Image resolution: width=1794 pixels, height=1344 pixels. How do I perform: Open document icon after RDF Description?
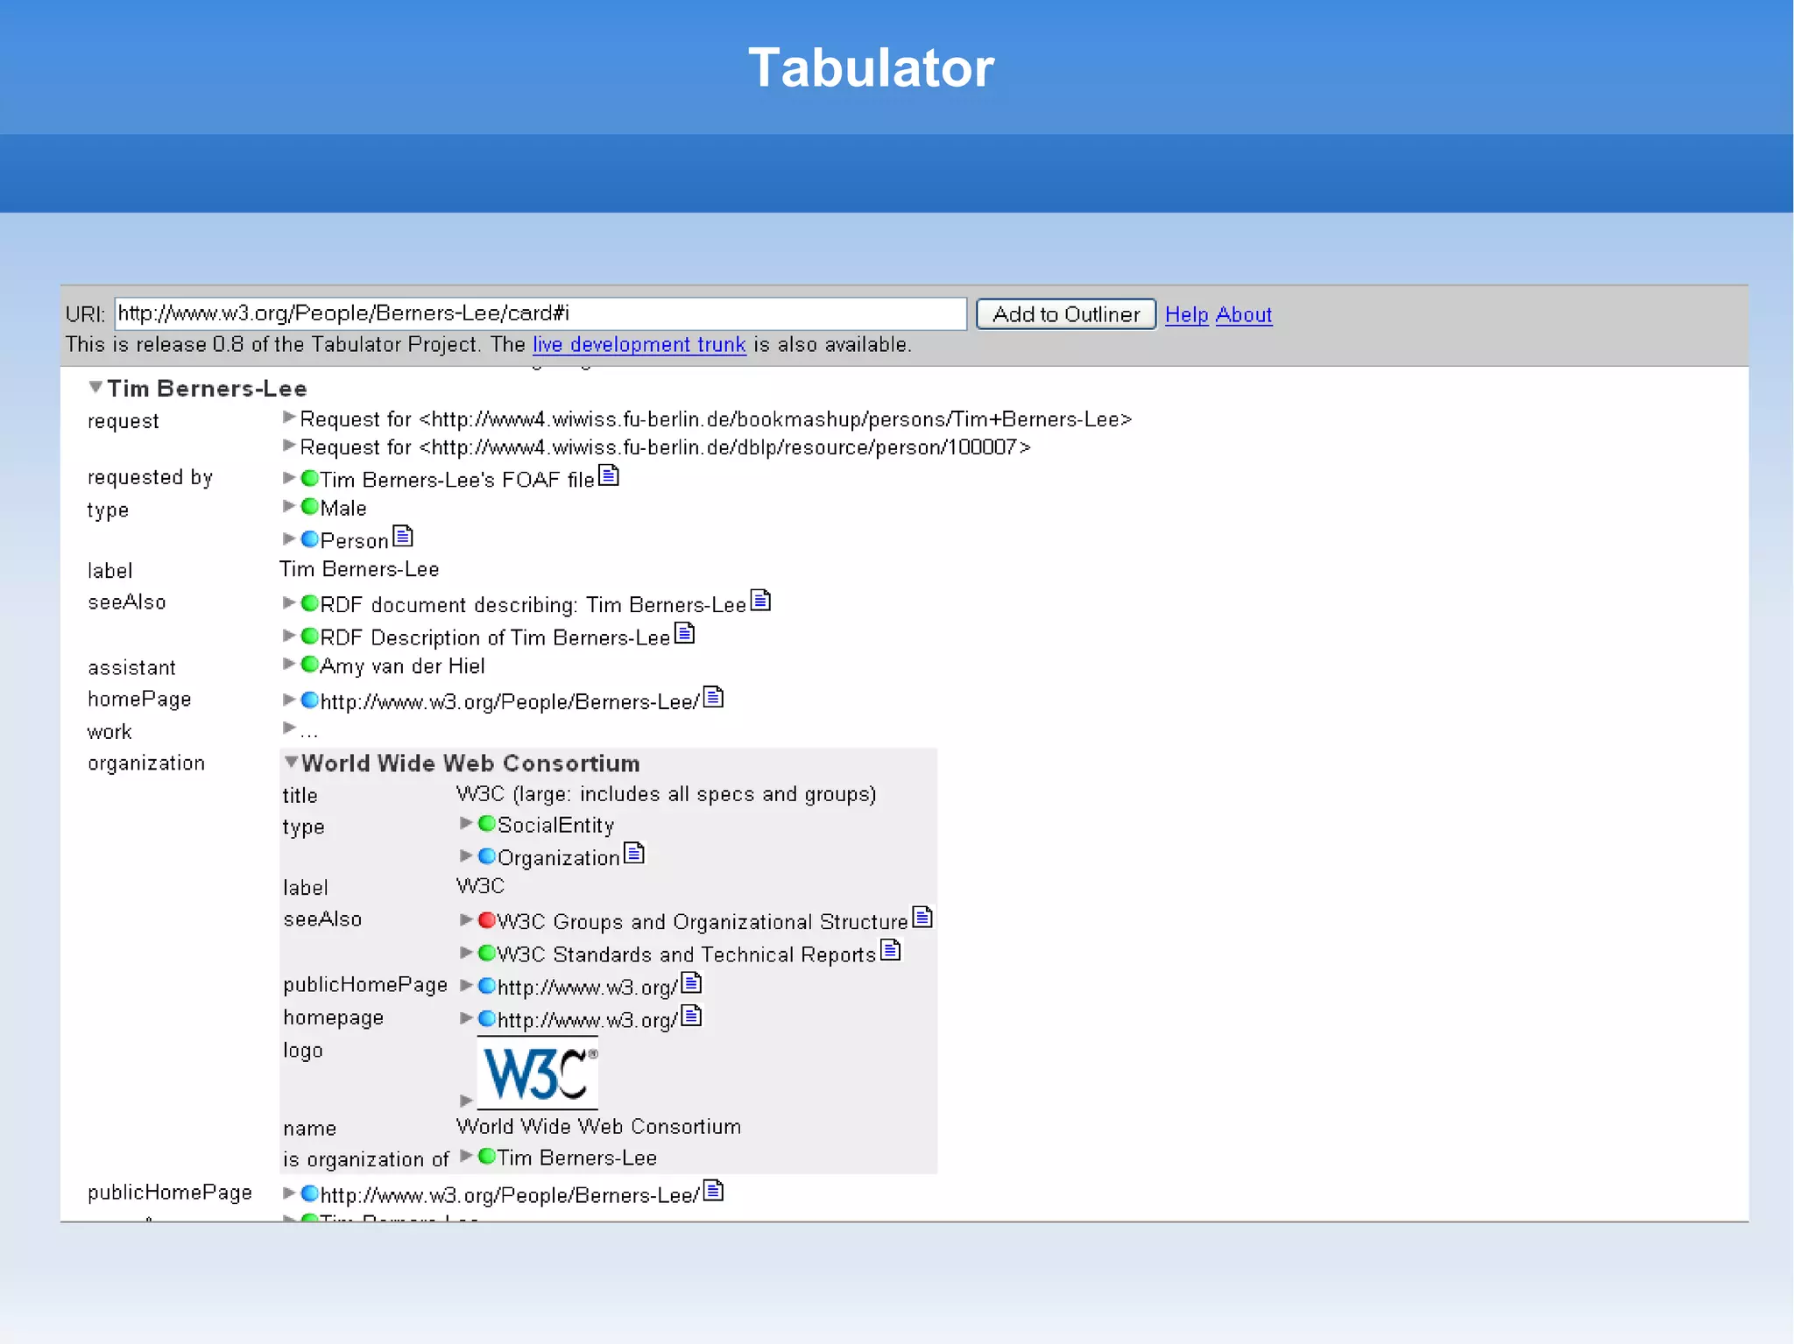click(685, 632)
